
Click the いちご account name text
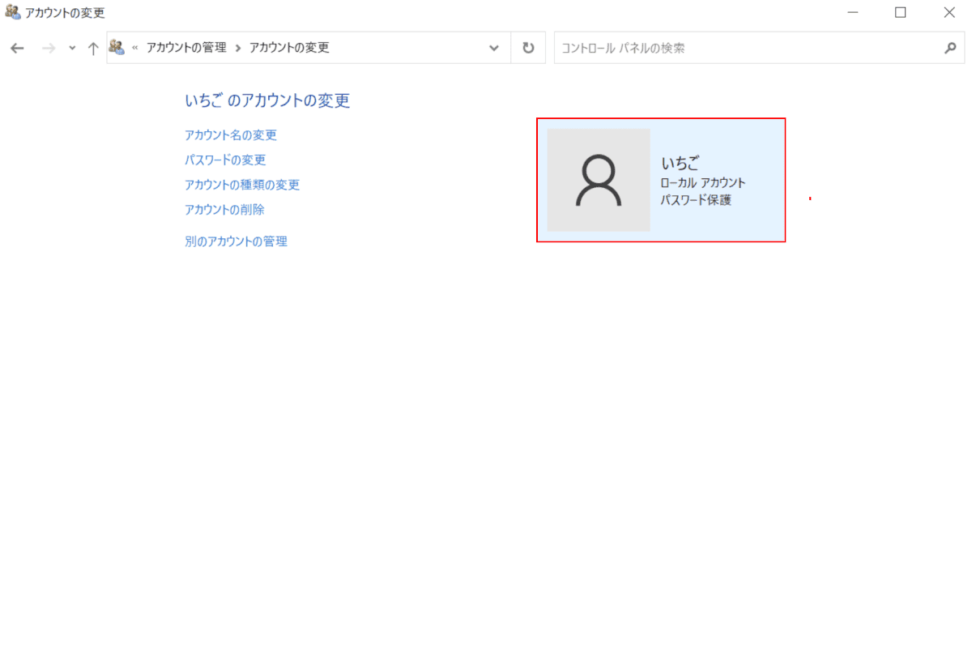680,164
